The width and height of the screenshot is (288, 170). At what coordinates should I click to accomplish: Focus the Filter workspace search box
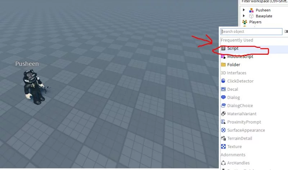265,1
